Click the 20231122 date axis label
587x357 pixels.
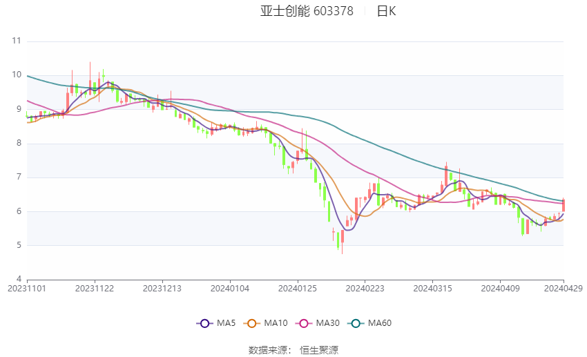(95, 289)
